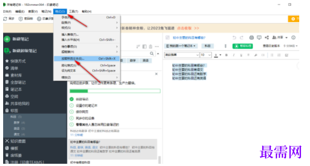The width and height of the screenshot is (310, 166).
Task: Click the sort order icon above the note list
Action: pyautogui.click(x=138, y=47)
